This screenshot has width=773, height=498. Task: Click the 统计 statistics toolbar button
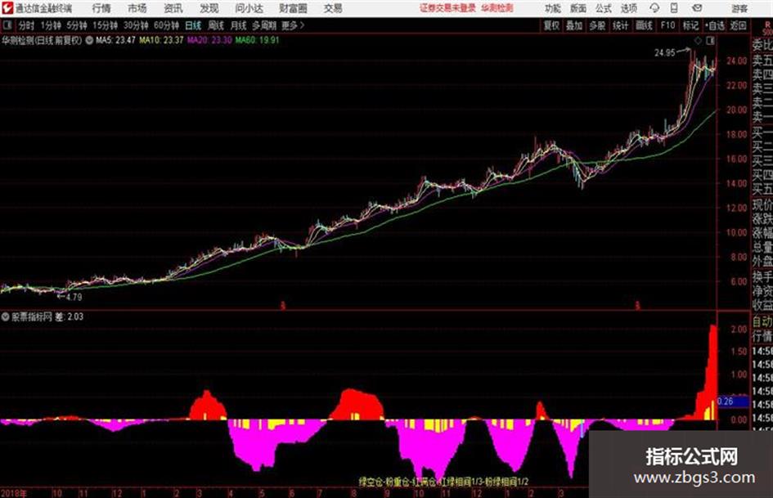click(620, 25)
